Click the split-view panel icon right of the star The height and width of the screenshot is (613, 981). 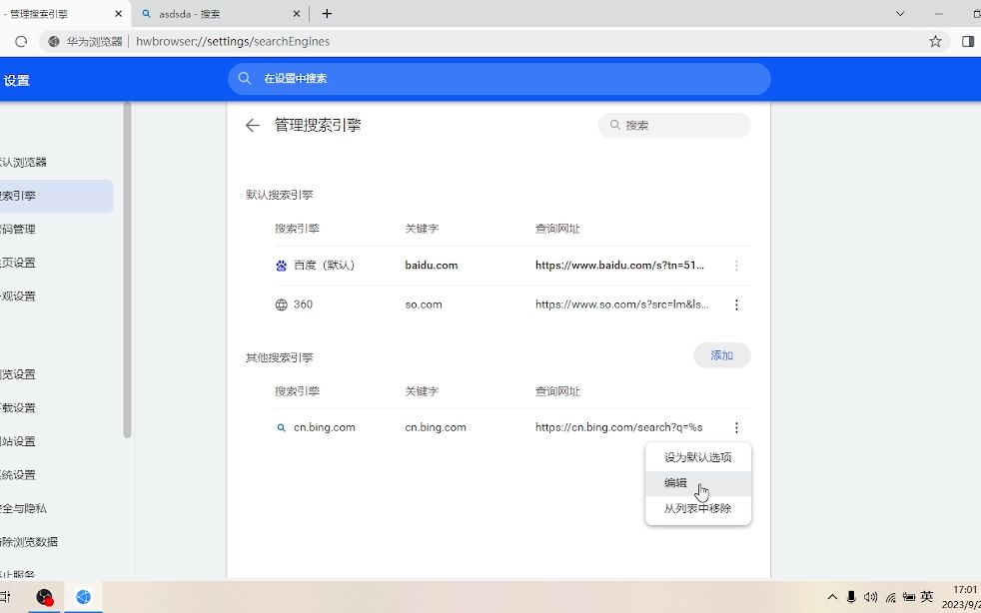(968, 41)
